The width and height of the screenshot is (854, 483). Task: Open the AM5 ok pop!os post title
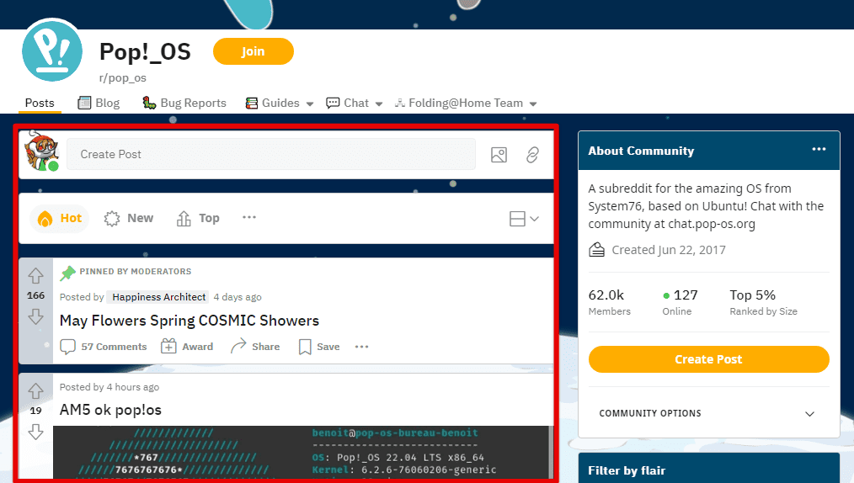point(110,410)
